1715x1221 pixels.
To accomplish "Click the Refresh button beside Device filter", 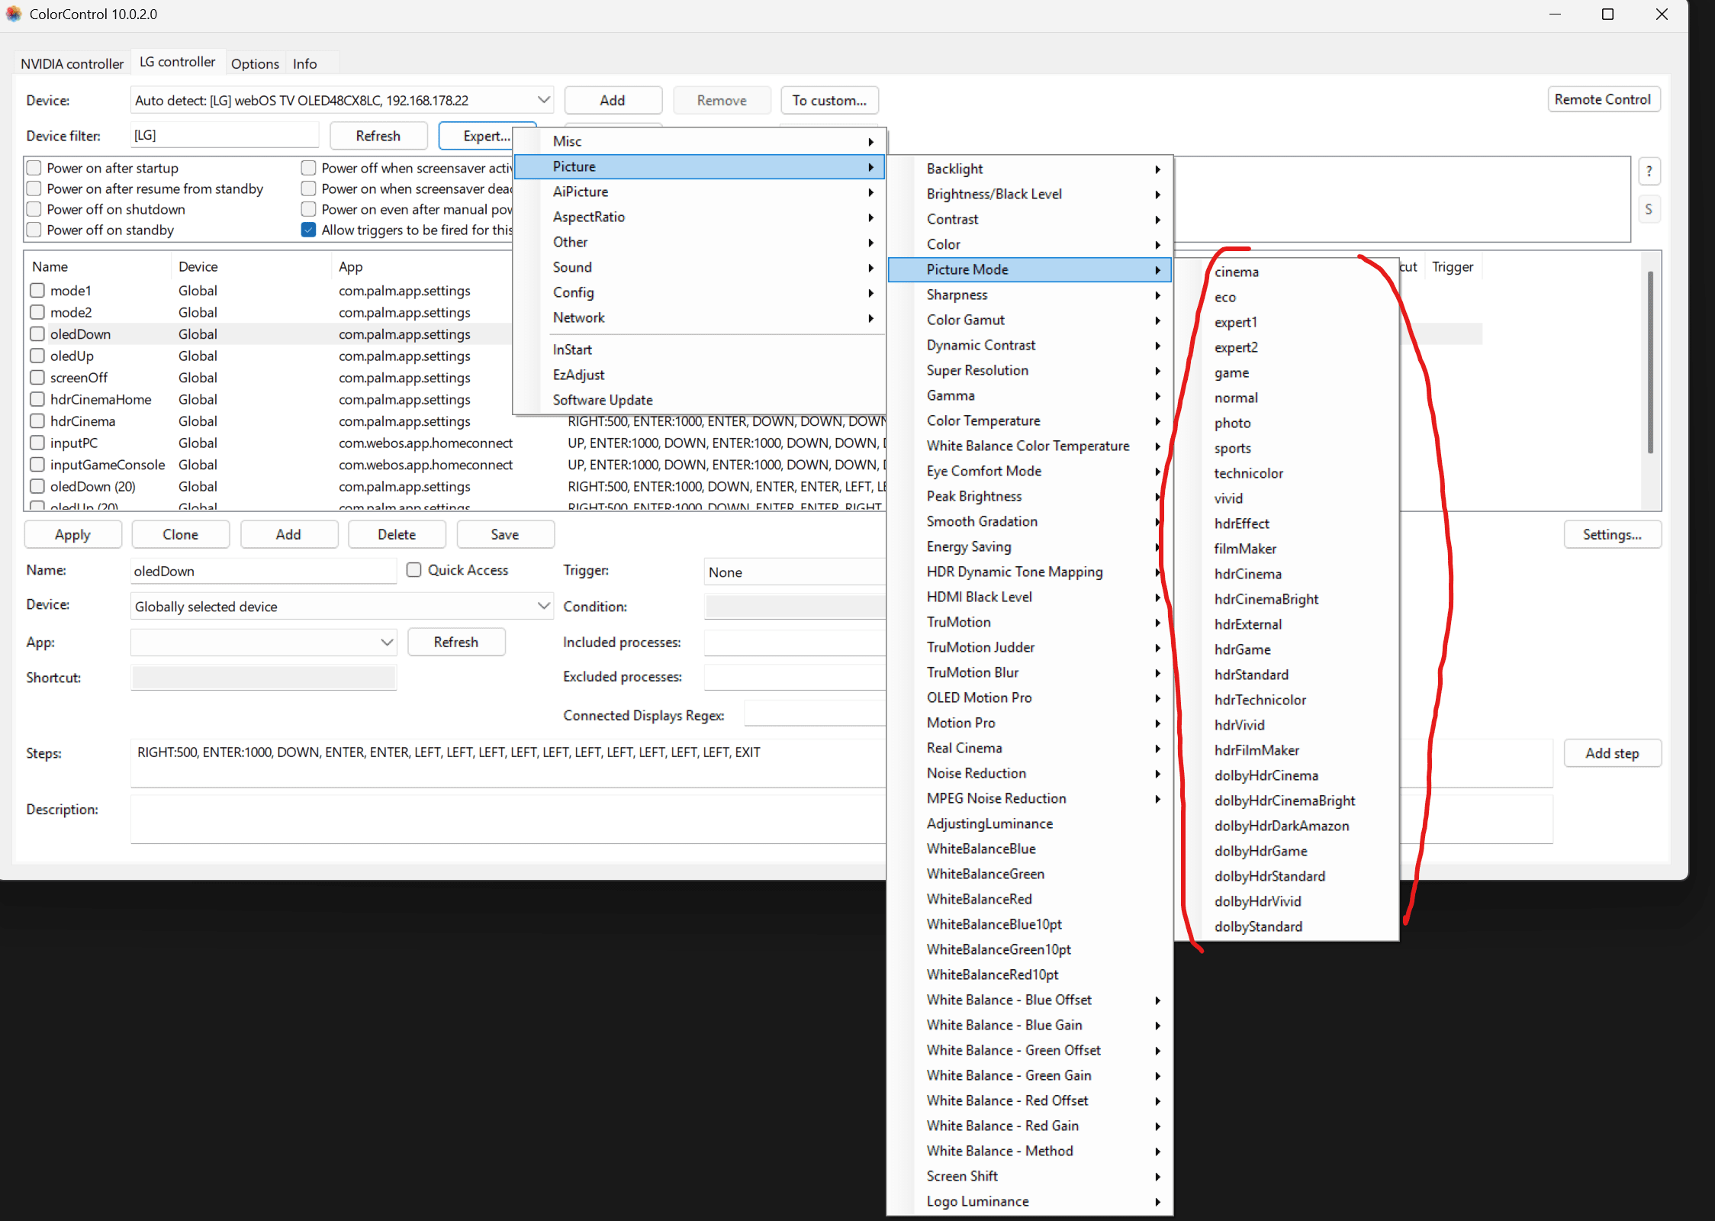I will click(378, 136).
